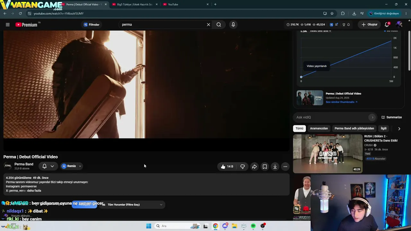Select the 'Tümü' filter chip

299,128
